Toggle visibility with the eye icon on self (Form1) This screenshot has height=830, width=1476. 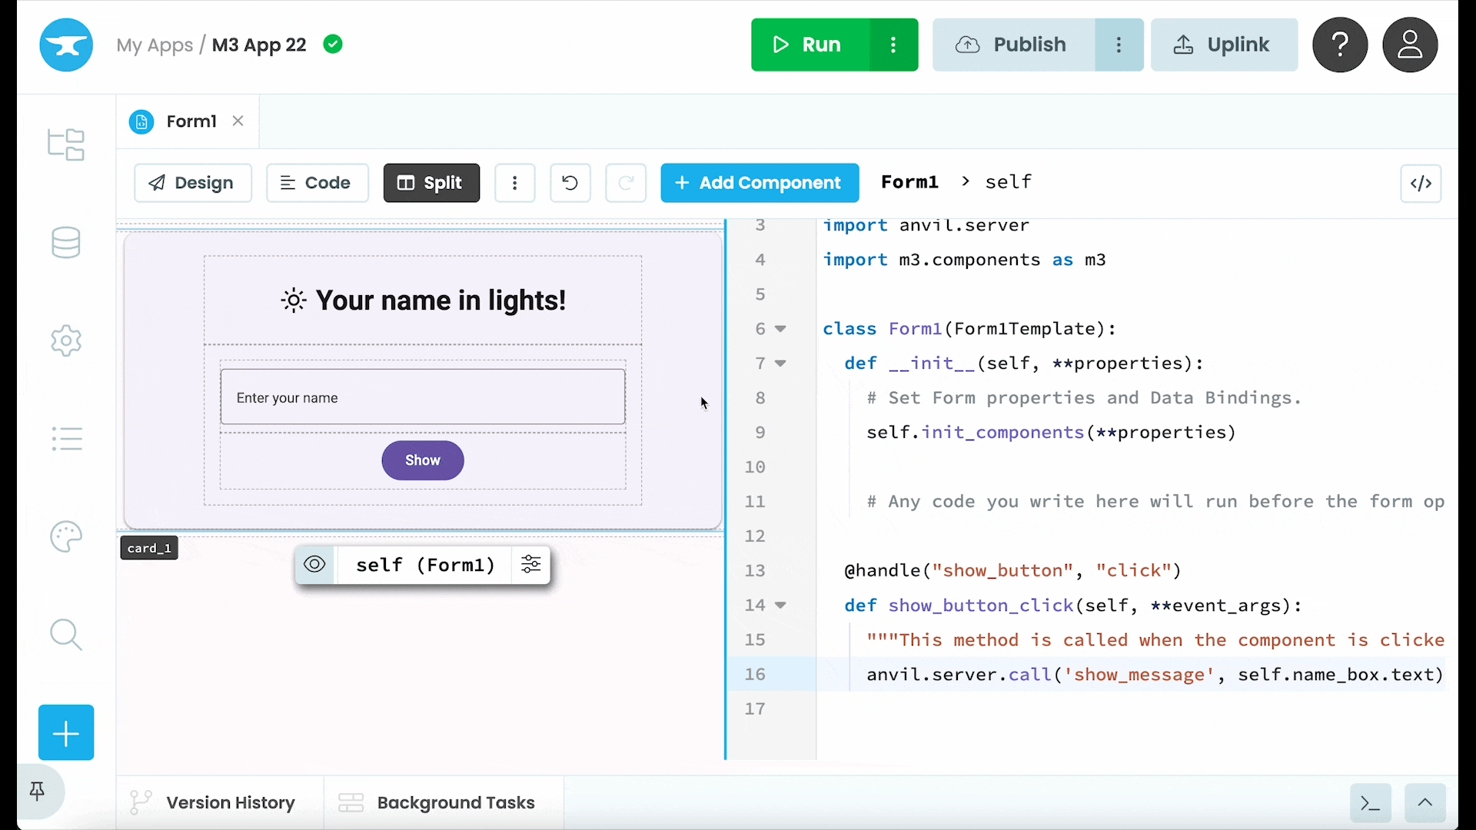point(314,564)
